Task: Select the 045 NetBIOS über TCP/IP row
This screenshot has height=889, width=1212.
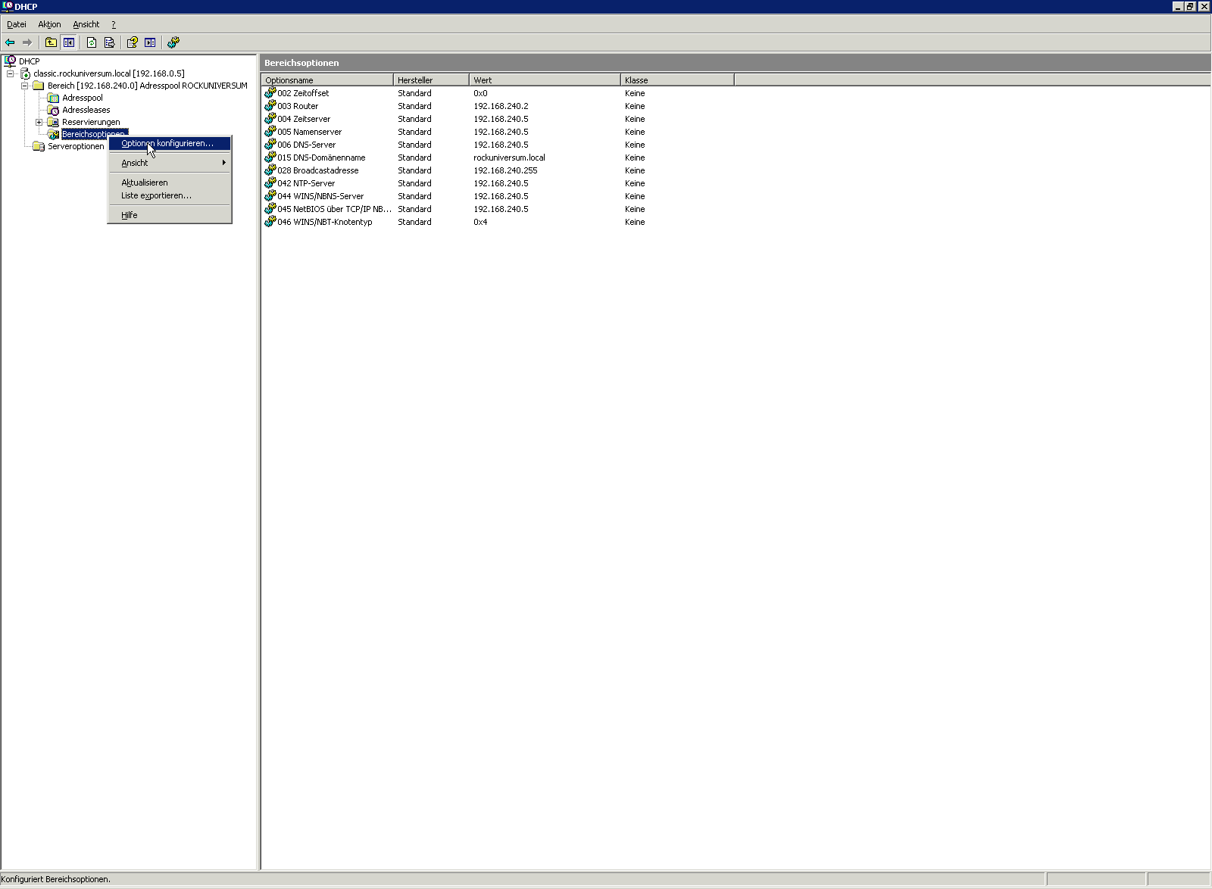Action: tap(498, 209)
